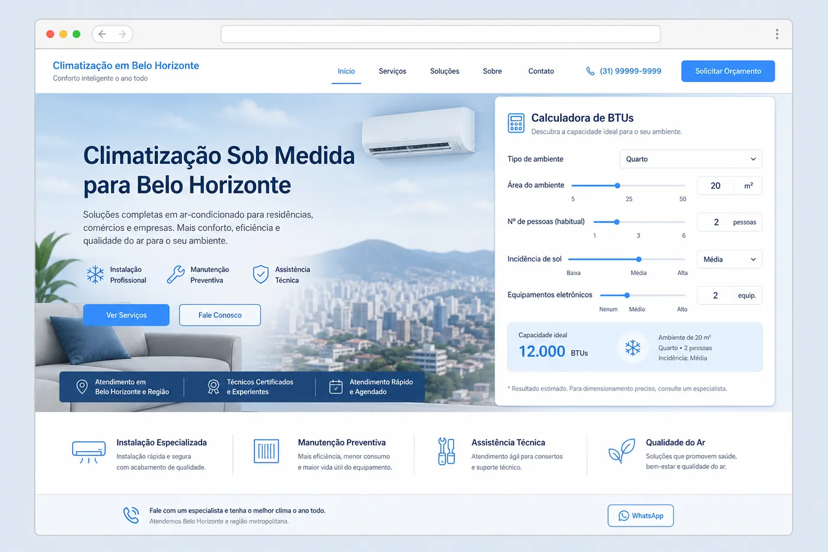Click the Equipamentos eletrônicos slider handle
Screen dimensions: 828x552
tap(627, 295)
